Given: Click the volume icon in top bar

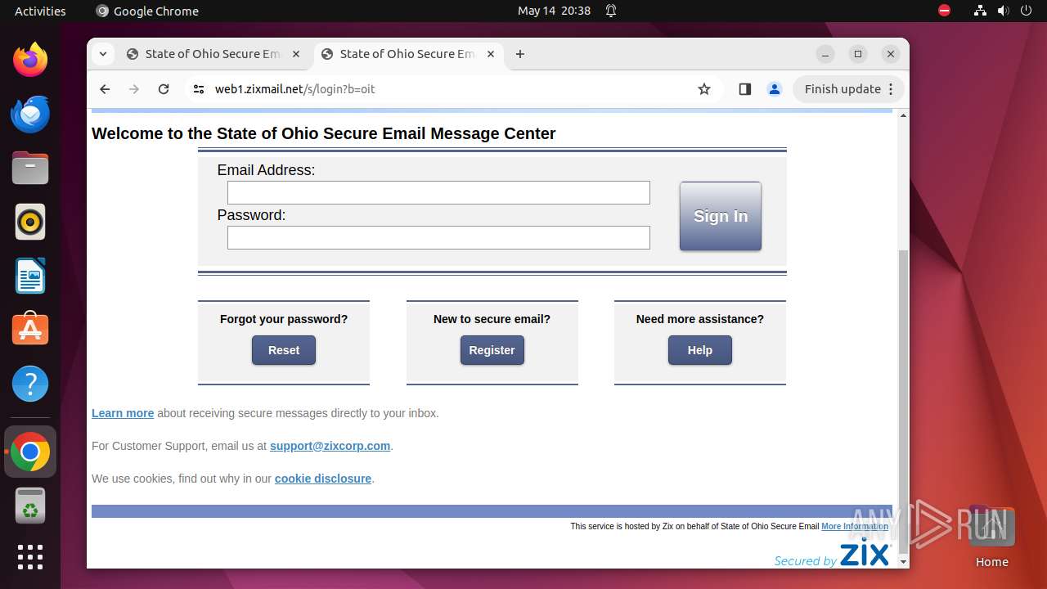Looking at the screenshot, I should (1003, 11).
